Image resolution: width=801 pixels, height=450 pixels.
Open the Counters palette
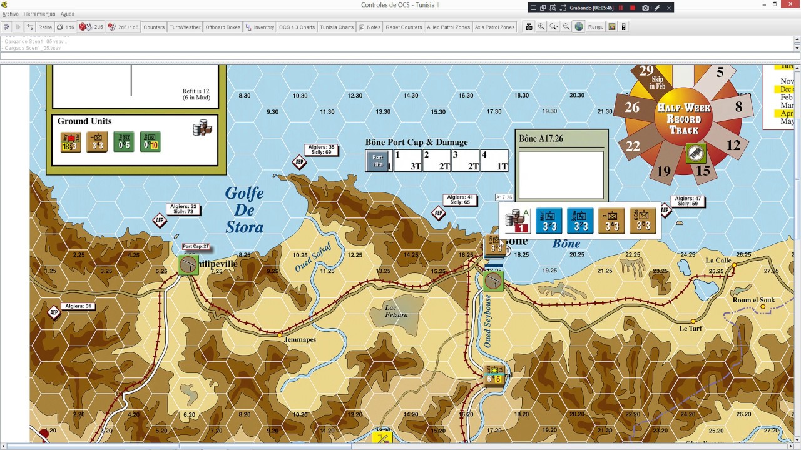coord(154,27)
